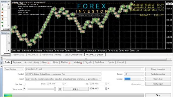Viewport: 173px width, 97px height.
Task: Click Market Watch scrollbar down arrow
Action: [8, 26]
